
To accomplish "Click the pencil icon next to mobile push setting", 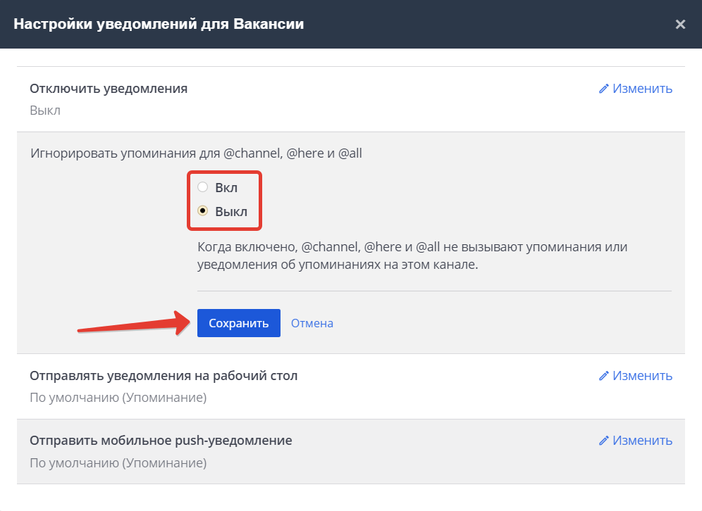I will coord(604,440).
